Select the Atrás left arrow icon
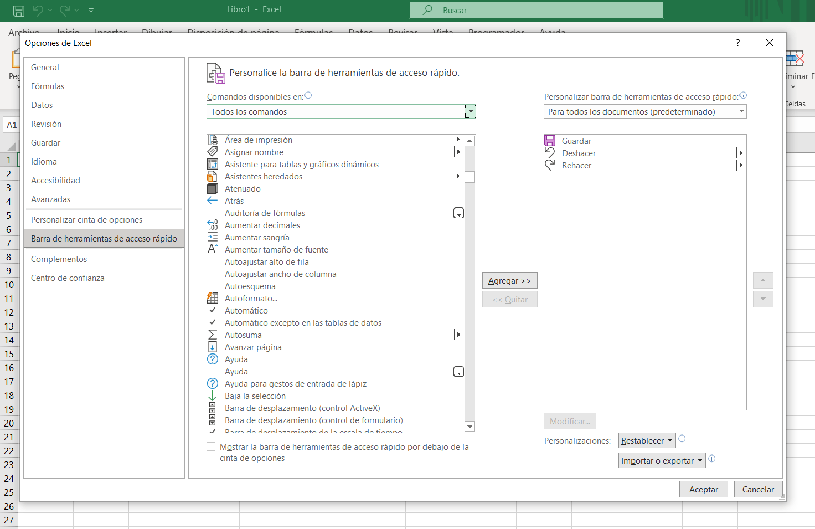Screen dimensions: 815x529 [x=213, y=201]
